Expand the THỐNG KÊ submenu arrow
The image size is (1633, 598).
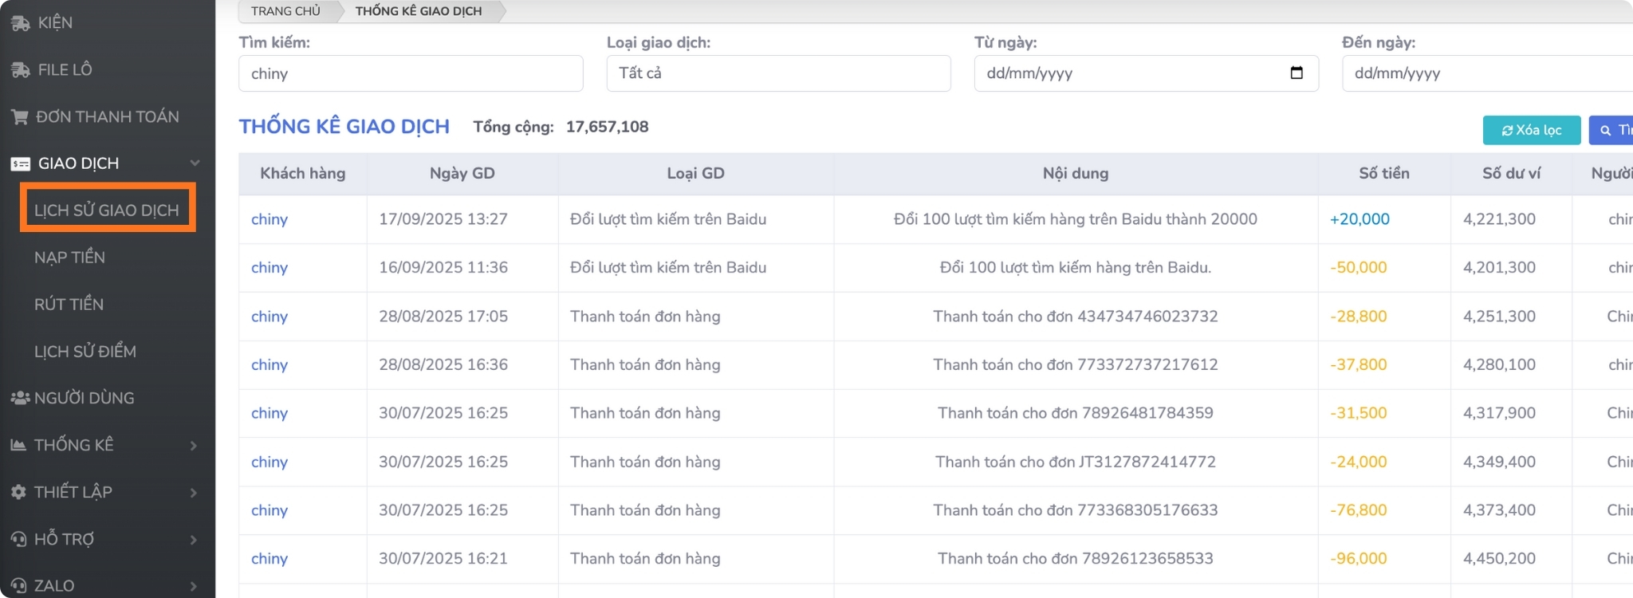[x=193, y=446]
